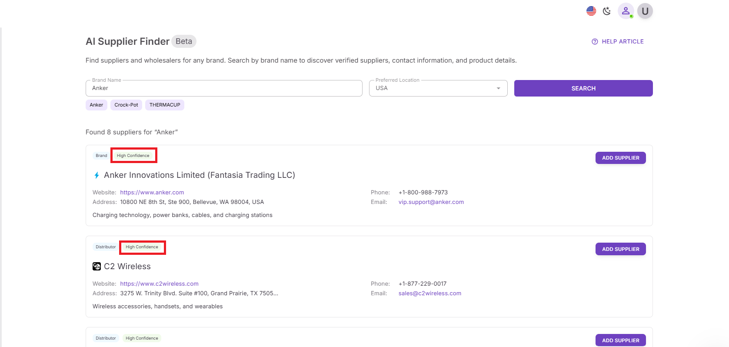
Task: Click the phone number +1-877-229-0017
Action: point(423,284)
